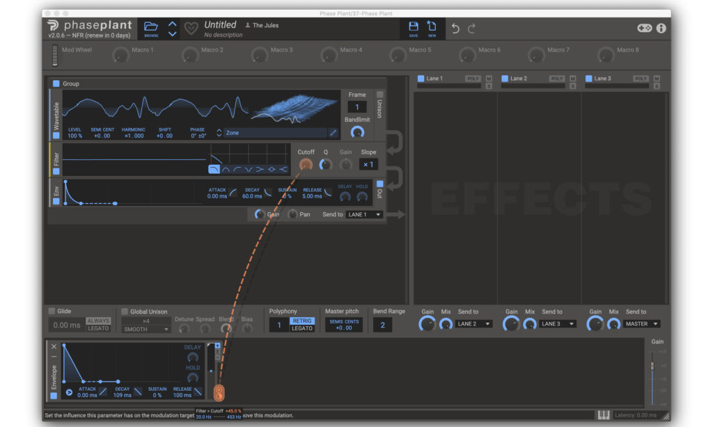Remove the Envelope modulator with X

[54, 346]
